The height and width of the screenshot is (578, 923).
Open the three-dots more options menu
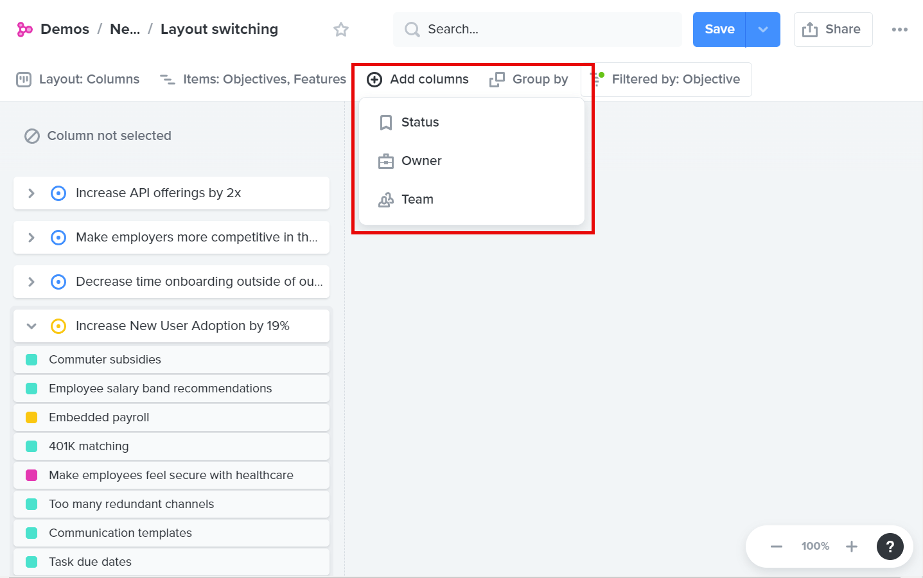pyautogui.click(x=899, y=30)
